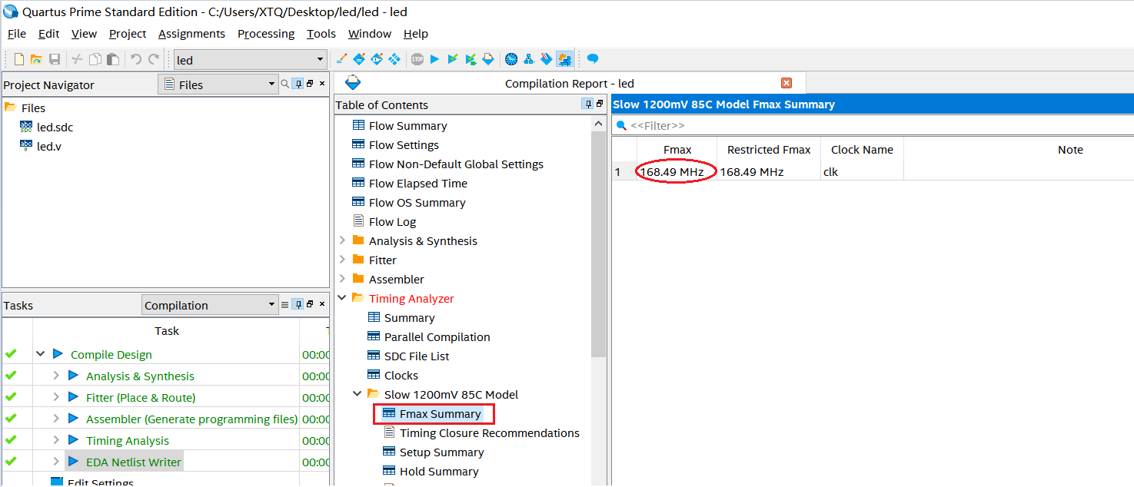This screenshot has width=1134, height=487.
Task: Pin the Project Navigator panel
Action: tap(298, 84)
